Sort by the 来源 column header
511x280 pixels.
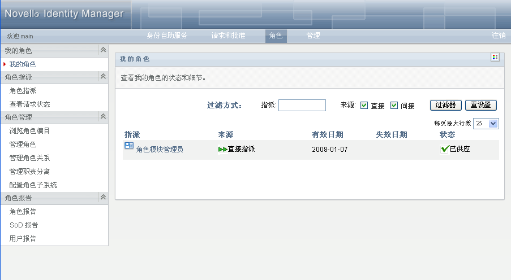tap(226, 134)
